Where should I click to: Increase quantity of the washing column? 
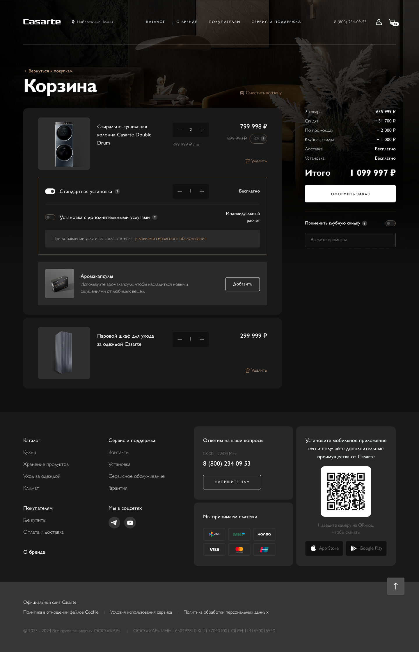tap(202, 130)
